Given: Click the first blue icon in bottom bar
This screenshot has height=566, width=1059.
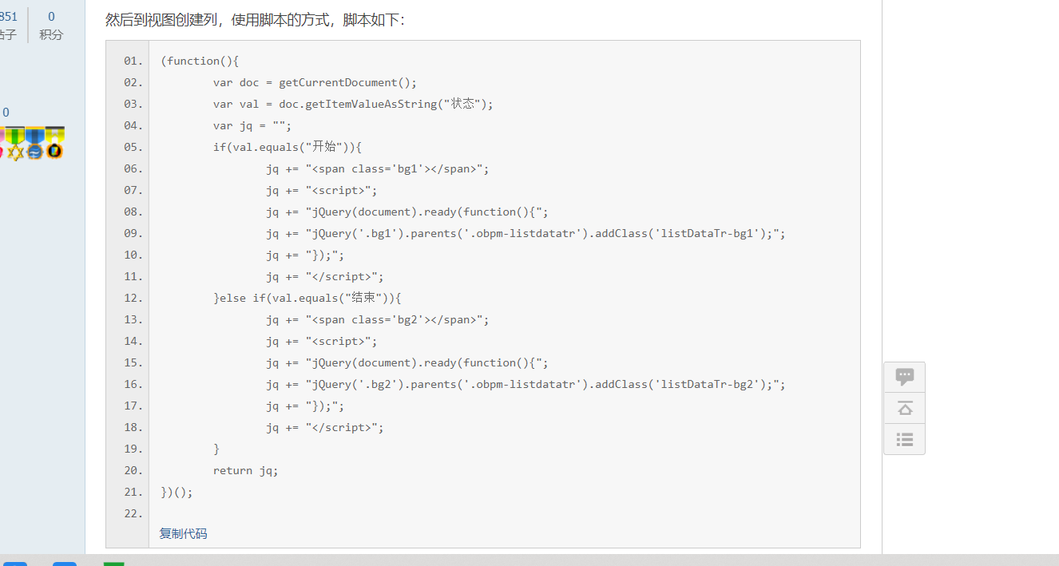Looking at the screenshot, I should 15,564.
